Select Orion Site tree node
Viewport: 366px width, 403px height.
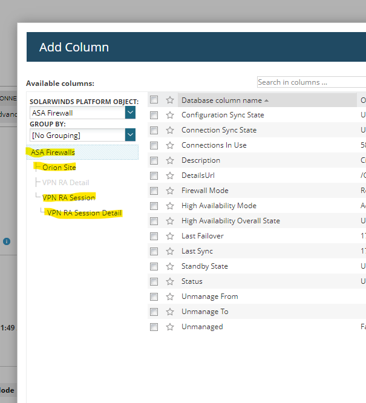click(59, 168)
